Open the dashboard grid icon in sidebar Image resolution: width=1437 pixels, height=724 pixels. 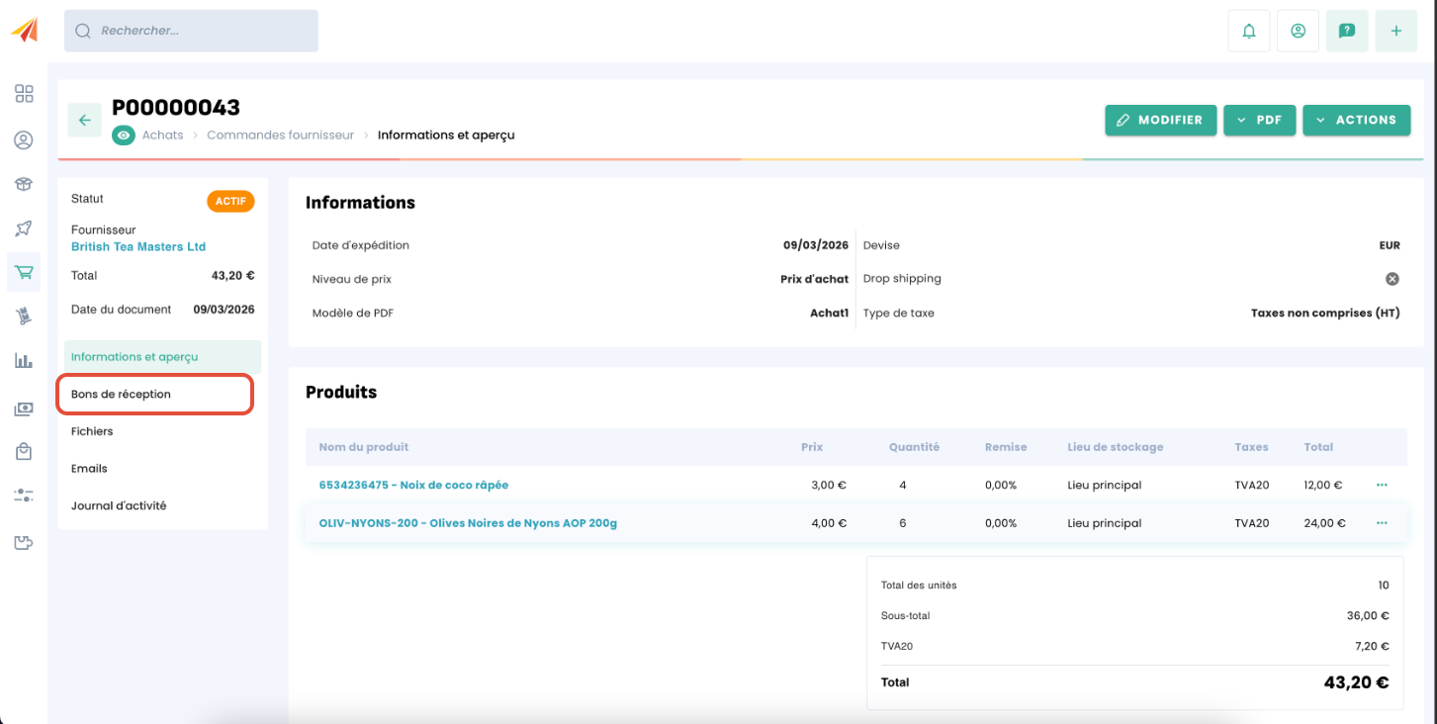[24, 94]
